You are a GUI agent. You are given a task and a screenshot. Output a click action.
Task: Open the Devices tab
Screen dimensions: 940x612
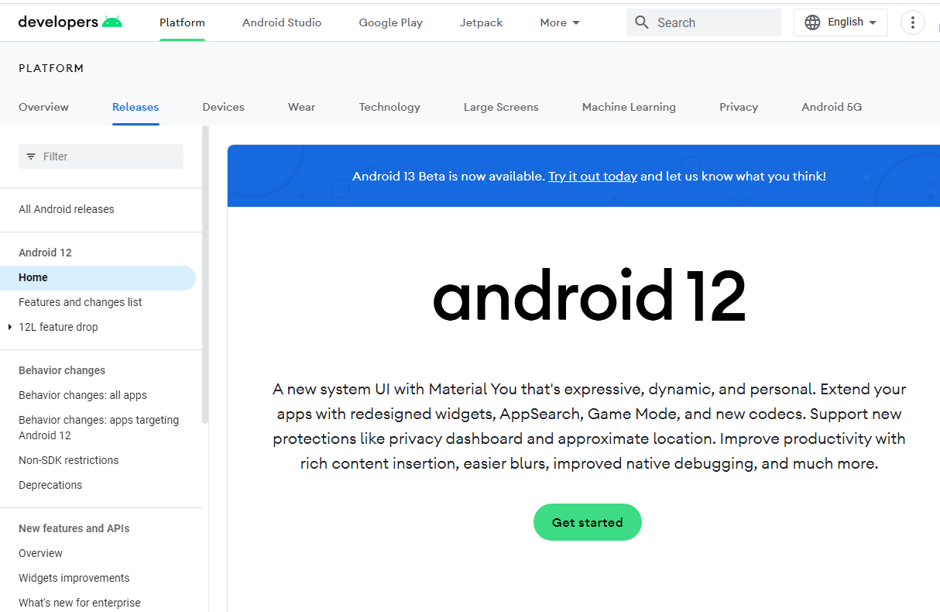223,107
